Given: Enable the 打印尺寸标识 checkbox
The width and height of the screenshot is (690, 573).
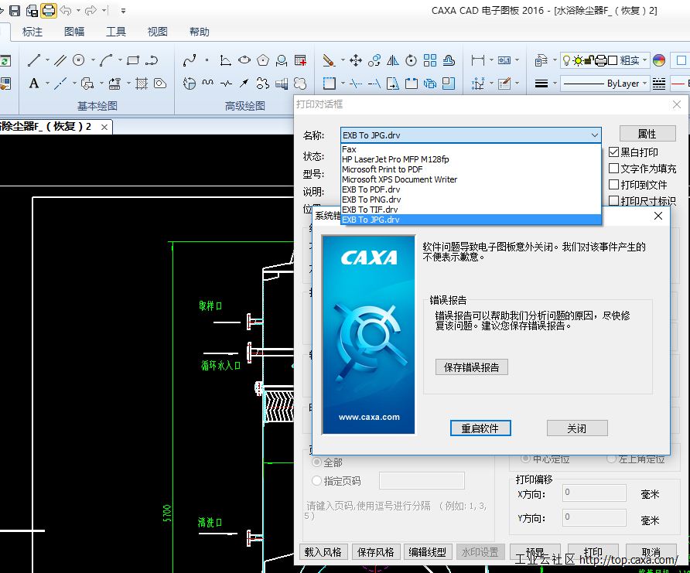Looking at the screenshot, I should [614, 201].
